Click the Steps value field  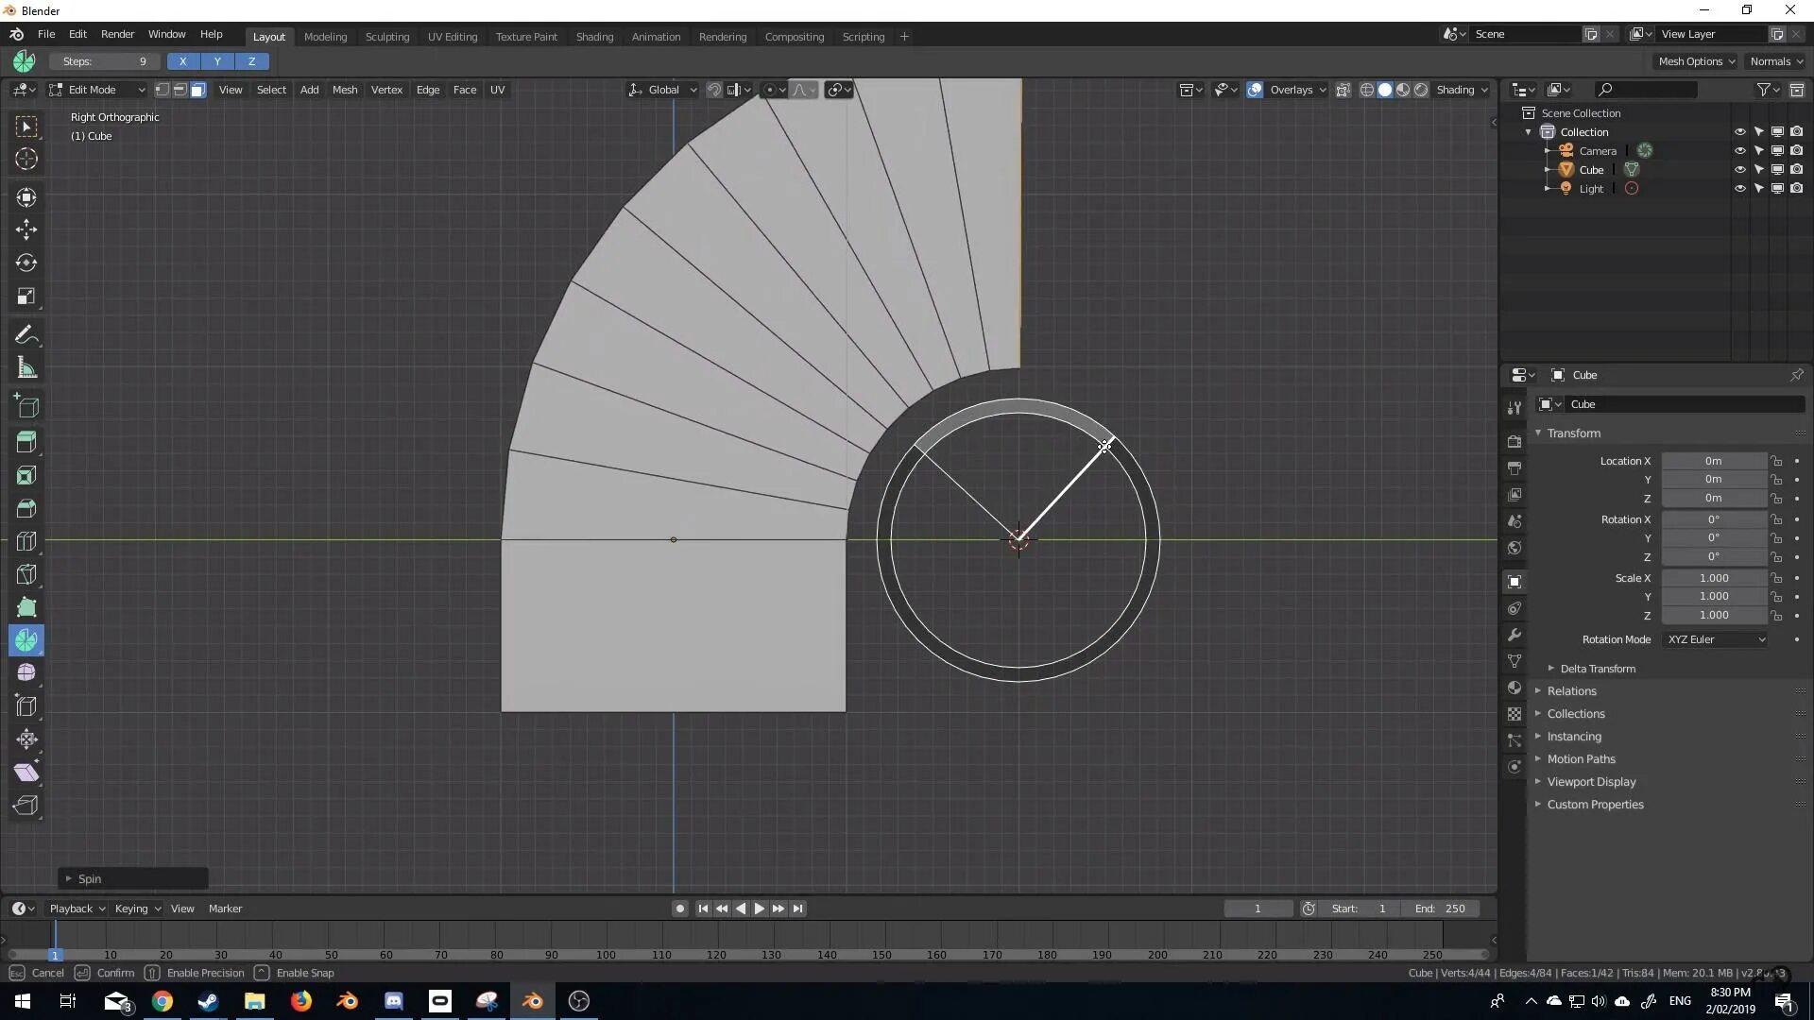pos(104,61)
